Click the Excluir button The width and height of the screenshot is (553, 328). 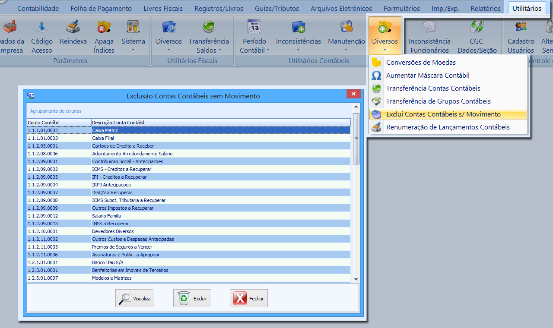tap(192, 298)
